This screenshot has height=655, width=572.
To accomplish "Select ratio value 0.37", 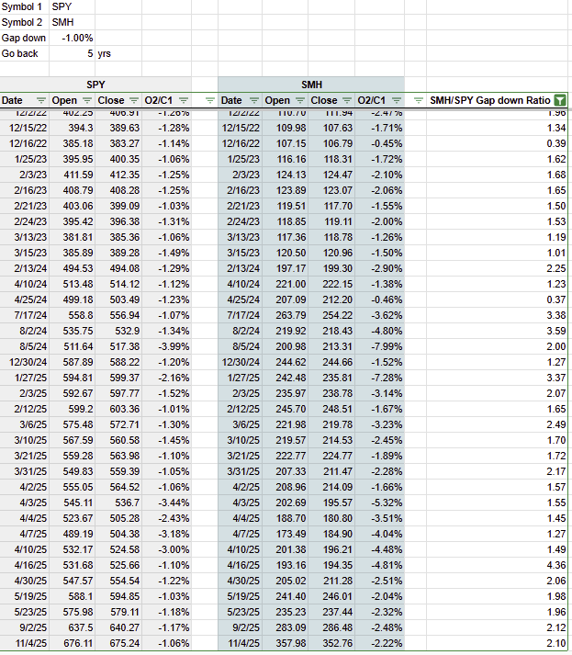I will pos(497,299).
